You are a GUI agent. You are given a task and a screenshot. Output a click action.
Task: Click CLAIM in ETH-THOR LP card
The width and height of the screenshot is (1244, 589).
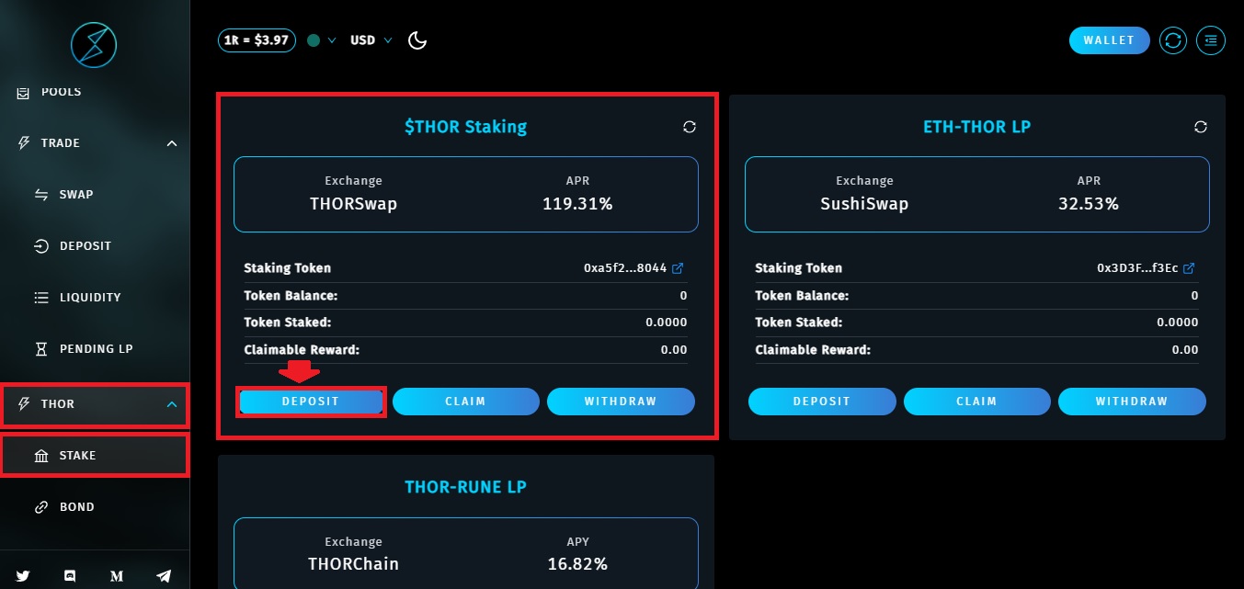[976, 402]
